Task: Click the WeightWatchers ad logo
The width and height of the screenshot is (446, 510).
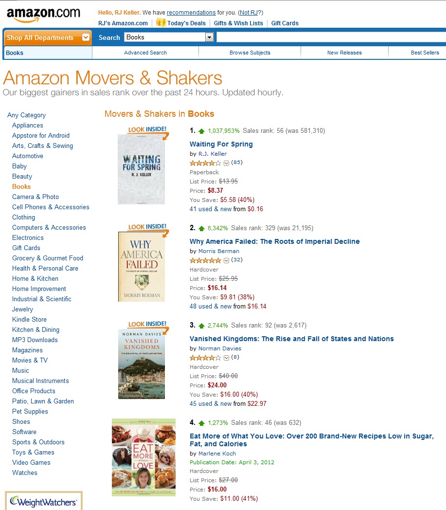Action: coord(44,502)
